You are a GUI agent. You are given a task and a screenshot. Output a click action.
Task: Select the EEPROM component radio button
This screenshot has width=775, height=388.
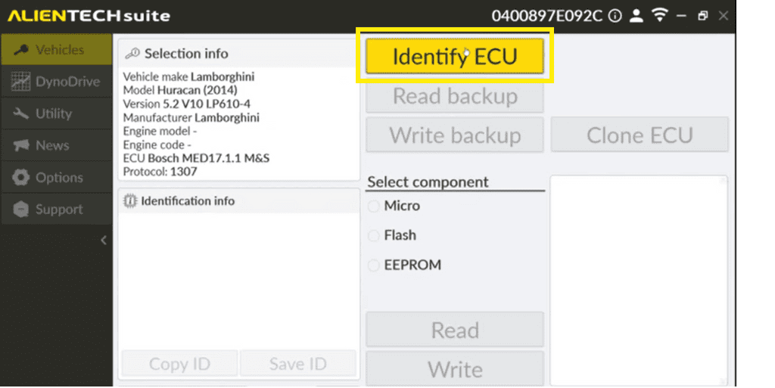(373, 265)
